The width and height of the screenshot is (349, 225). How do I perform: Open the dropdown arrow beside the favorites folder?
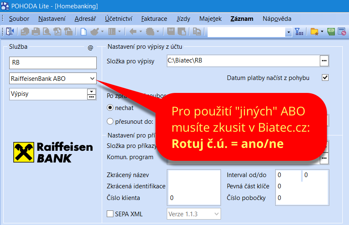(322, 32)
